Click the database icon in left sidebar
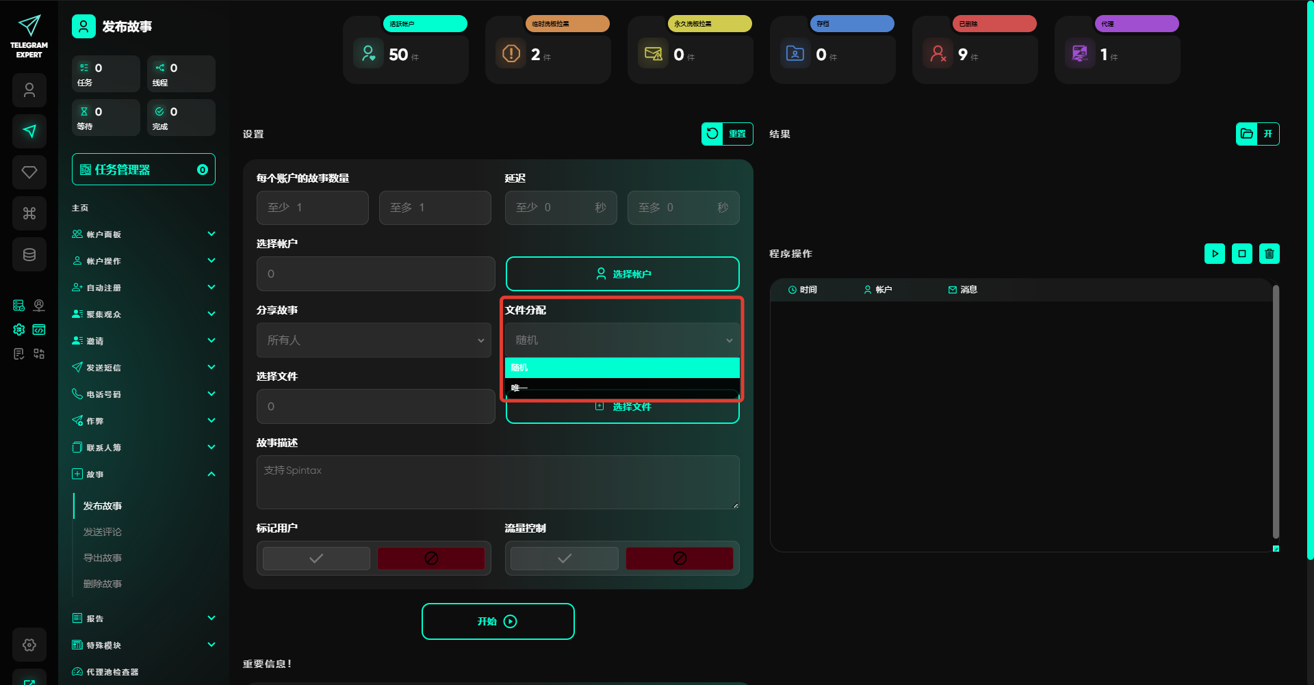 [x=29, y=254]
